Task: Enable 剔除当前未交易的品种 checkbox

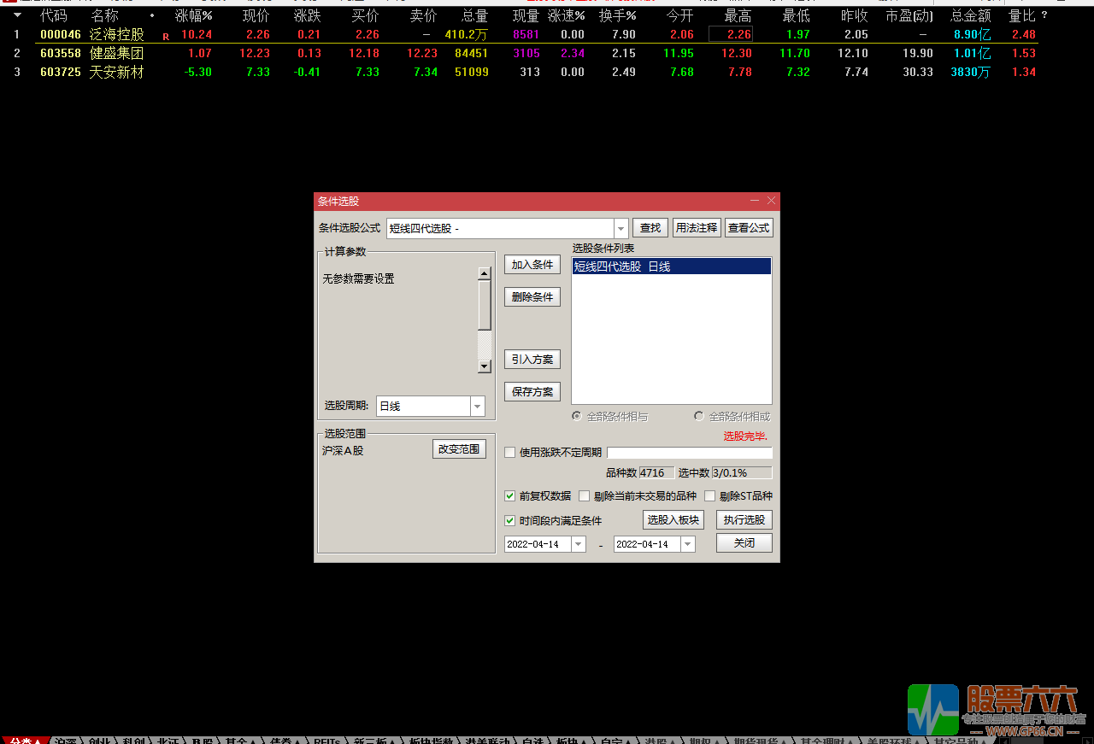Action: (585, 495)
